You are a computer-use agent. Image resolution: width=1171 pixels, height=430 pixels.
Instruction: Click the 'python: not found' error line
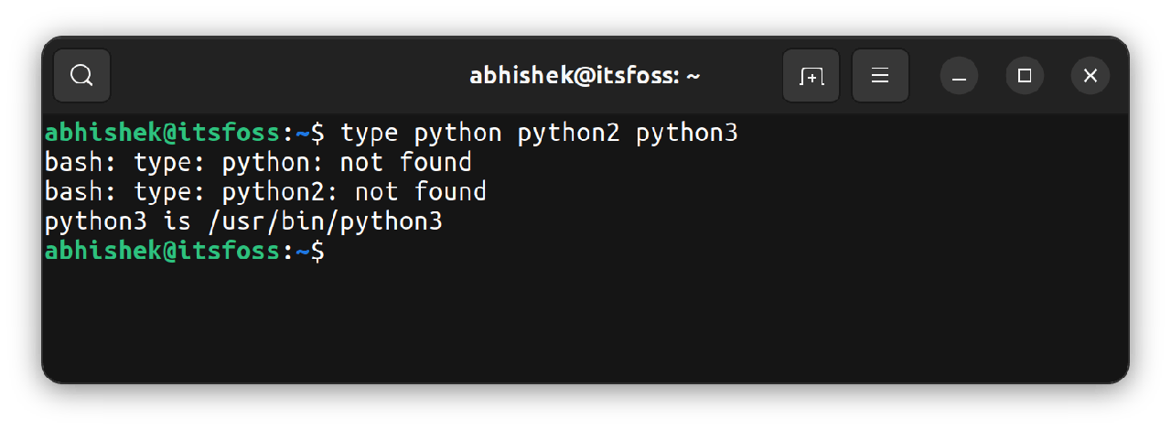(258, 163)
